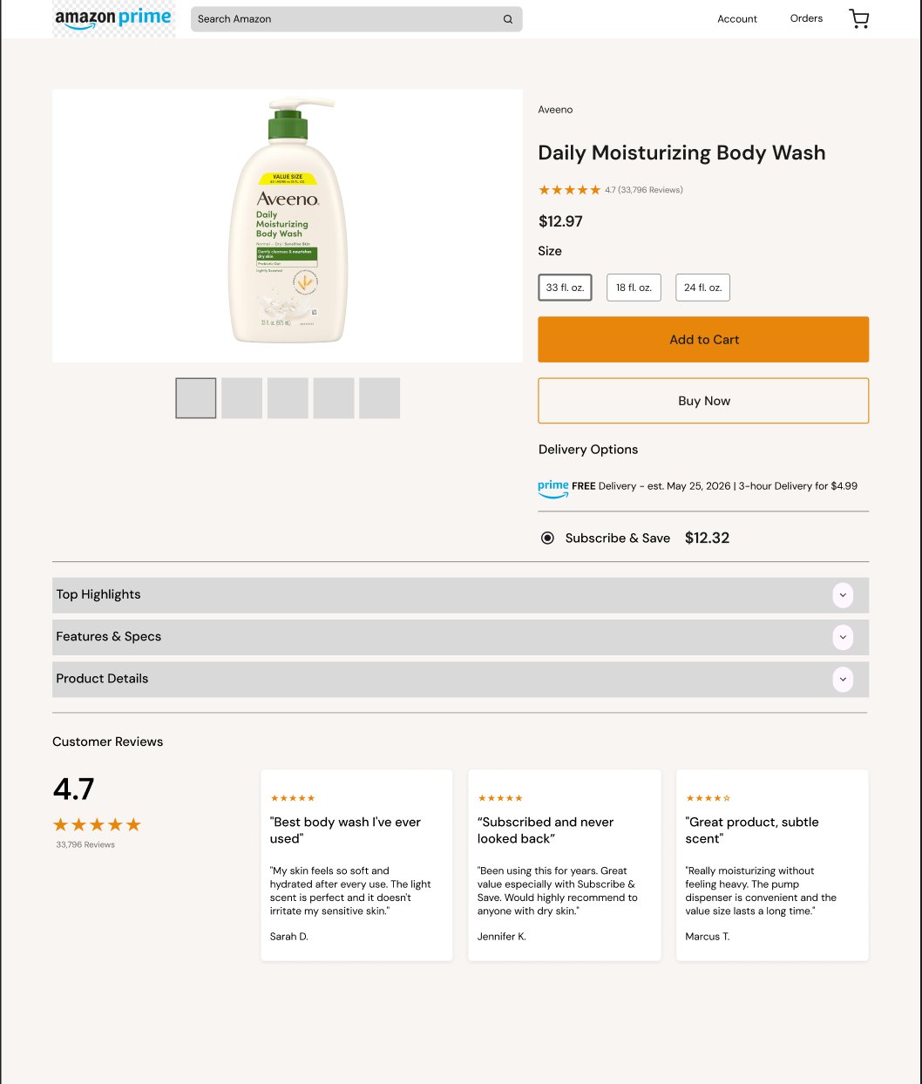Click the 33,796 Reviews text under stars

click(85, 844)
